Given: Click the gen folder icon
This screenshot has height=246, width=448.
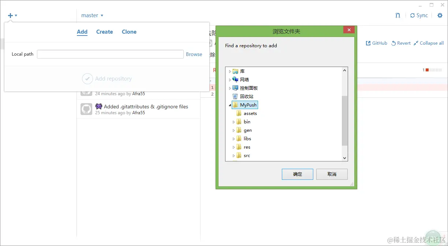Looking at the screenshot, I should [239, 130].
